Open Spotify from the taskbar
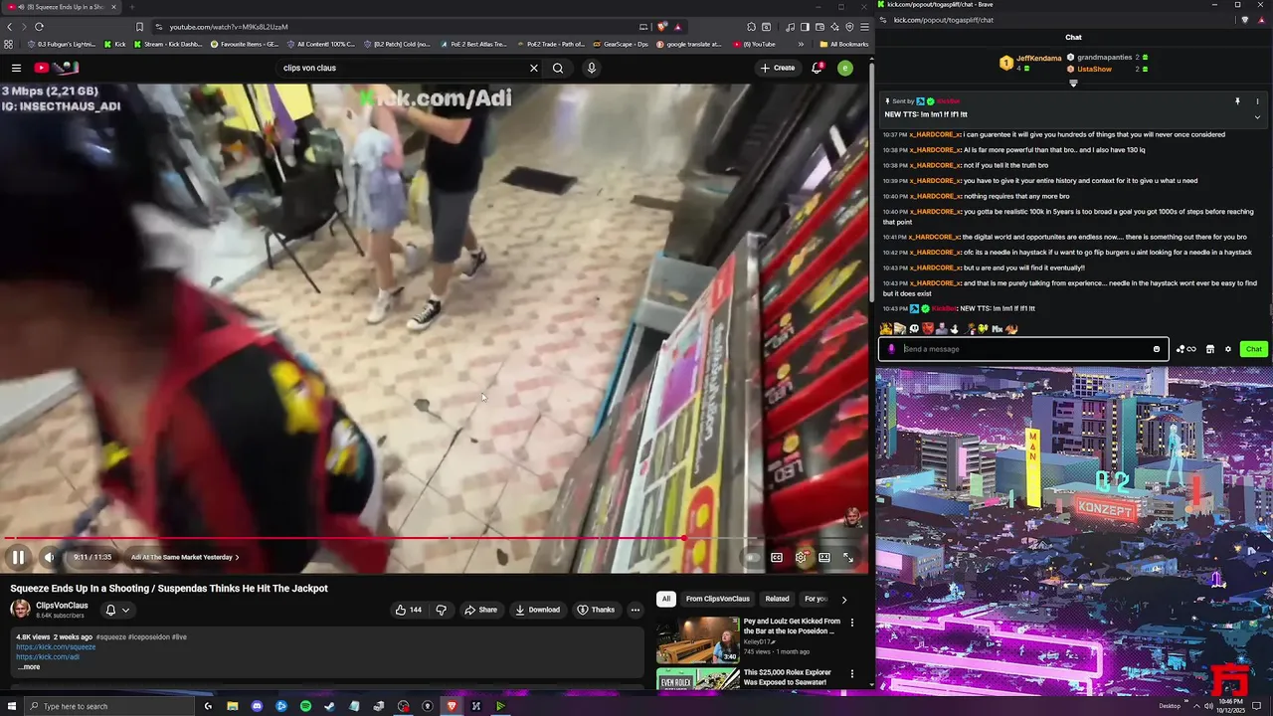The height and width of the screenshot is (716, 1273). pyautogui.click(x=305, y=706)
